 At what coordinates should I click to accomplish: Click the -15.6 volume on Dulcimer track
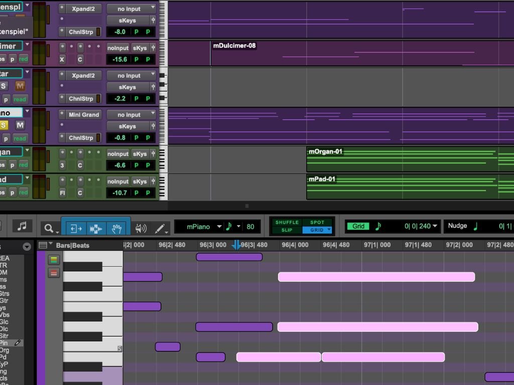tap(119, 59)
